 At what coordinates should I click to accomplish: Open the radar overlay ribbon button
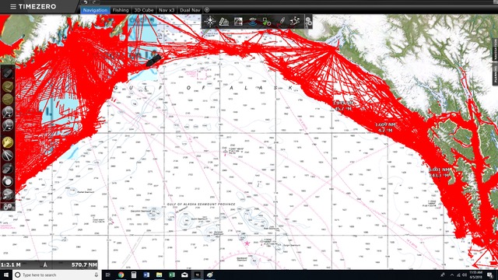[x=238, y=21]
